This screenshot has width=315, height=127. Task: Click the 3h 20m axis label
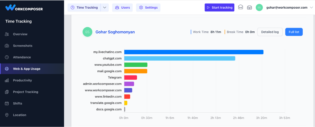click(x=262, y=118)
